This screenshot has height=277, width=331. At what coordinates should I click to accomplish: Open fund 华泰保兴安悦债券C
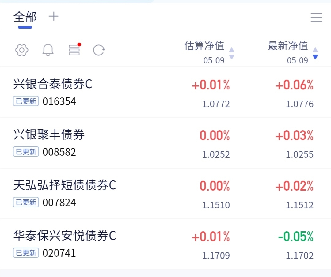tap(65, 236)
